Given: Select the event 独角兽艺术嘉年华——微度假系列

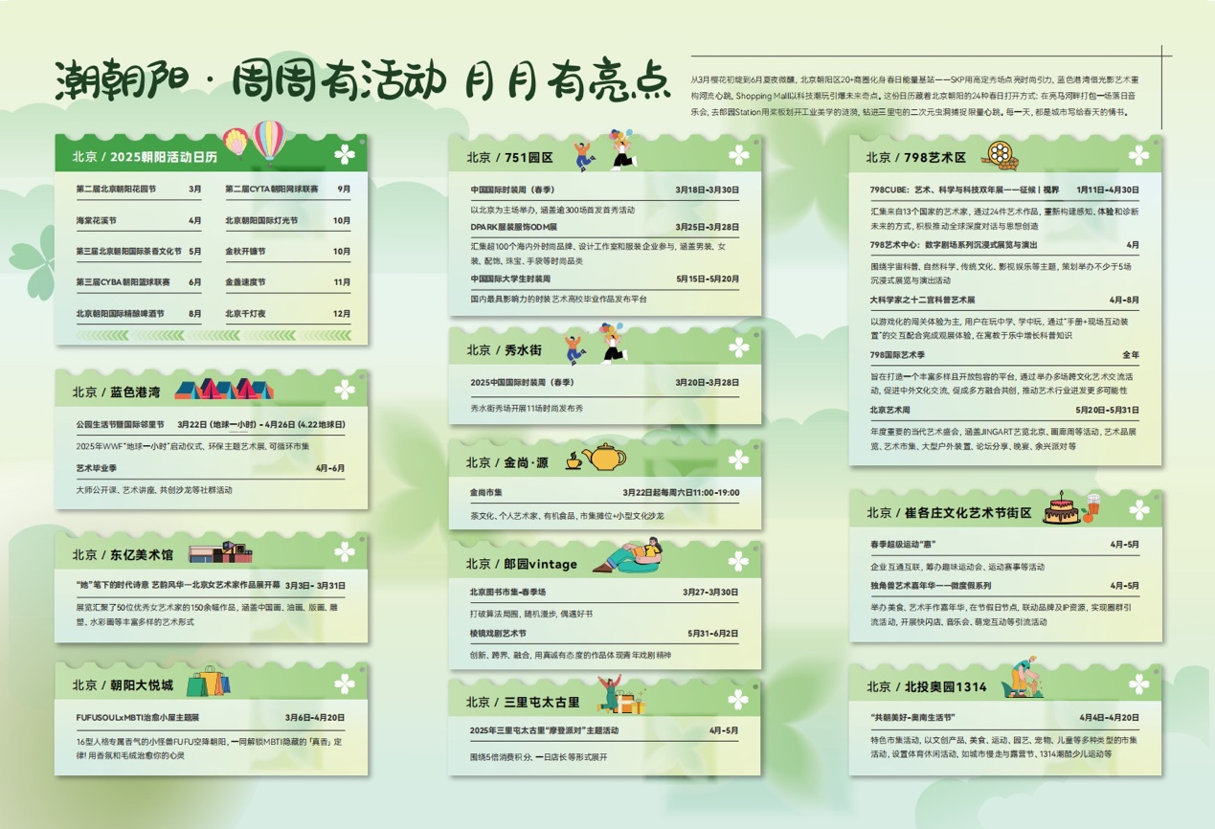Looking at the screenshot, I should 931,586.
